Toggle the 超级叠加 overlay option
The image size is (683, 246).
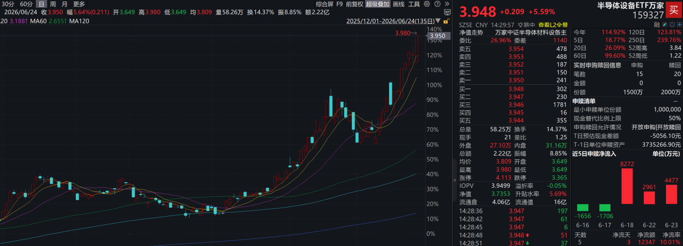(x=378, y=4)
